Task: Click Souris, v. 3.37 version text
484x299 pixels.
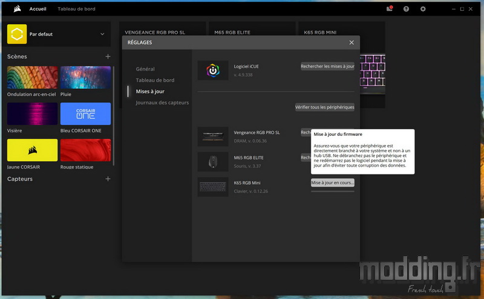Action: [247, 166]
